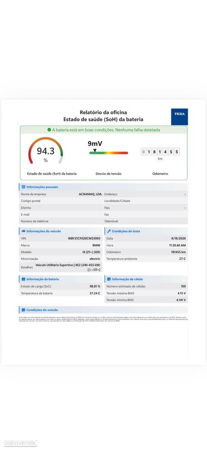Click the 'E-mail' field label

click(x=25, y=214)
